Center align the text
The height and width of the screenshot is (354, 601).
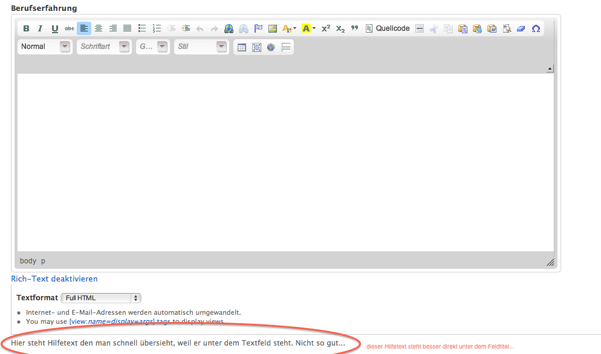point(99,28)
